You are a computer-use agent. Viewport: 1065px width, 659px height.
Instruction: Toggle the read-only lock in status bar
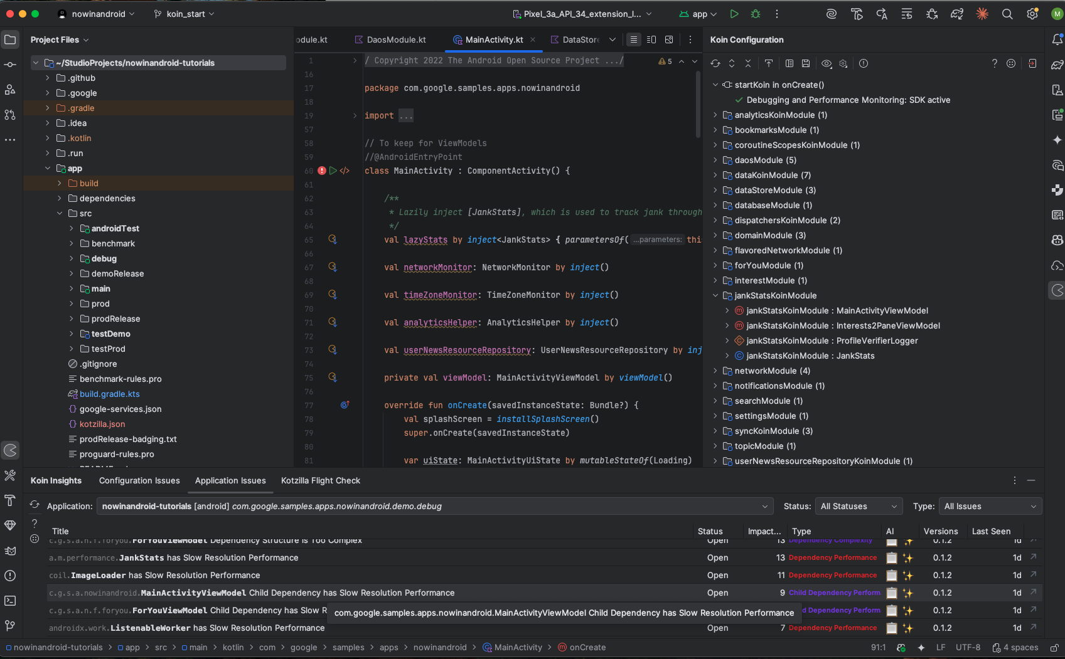click(1054, 647)
